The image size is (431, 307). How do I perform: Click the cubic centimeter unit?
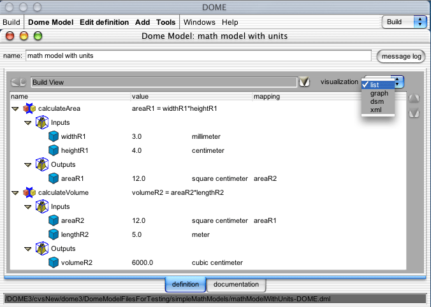point(217,262)
